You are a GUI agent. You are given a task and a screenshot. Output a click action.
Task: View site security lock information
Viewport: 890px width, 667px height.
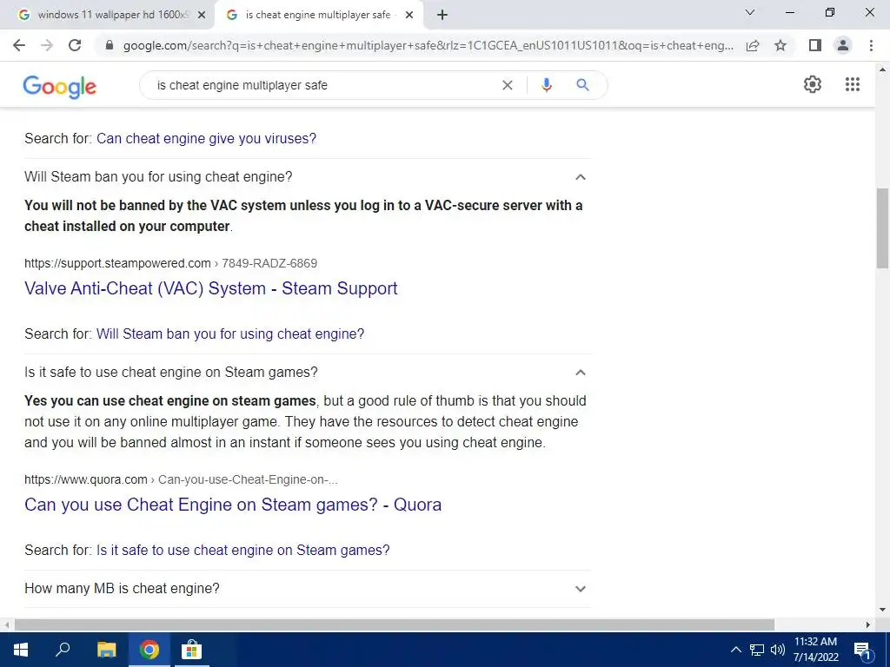pyautogui.click(x=110, y=45)
